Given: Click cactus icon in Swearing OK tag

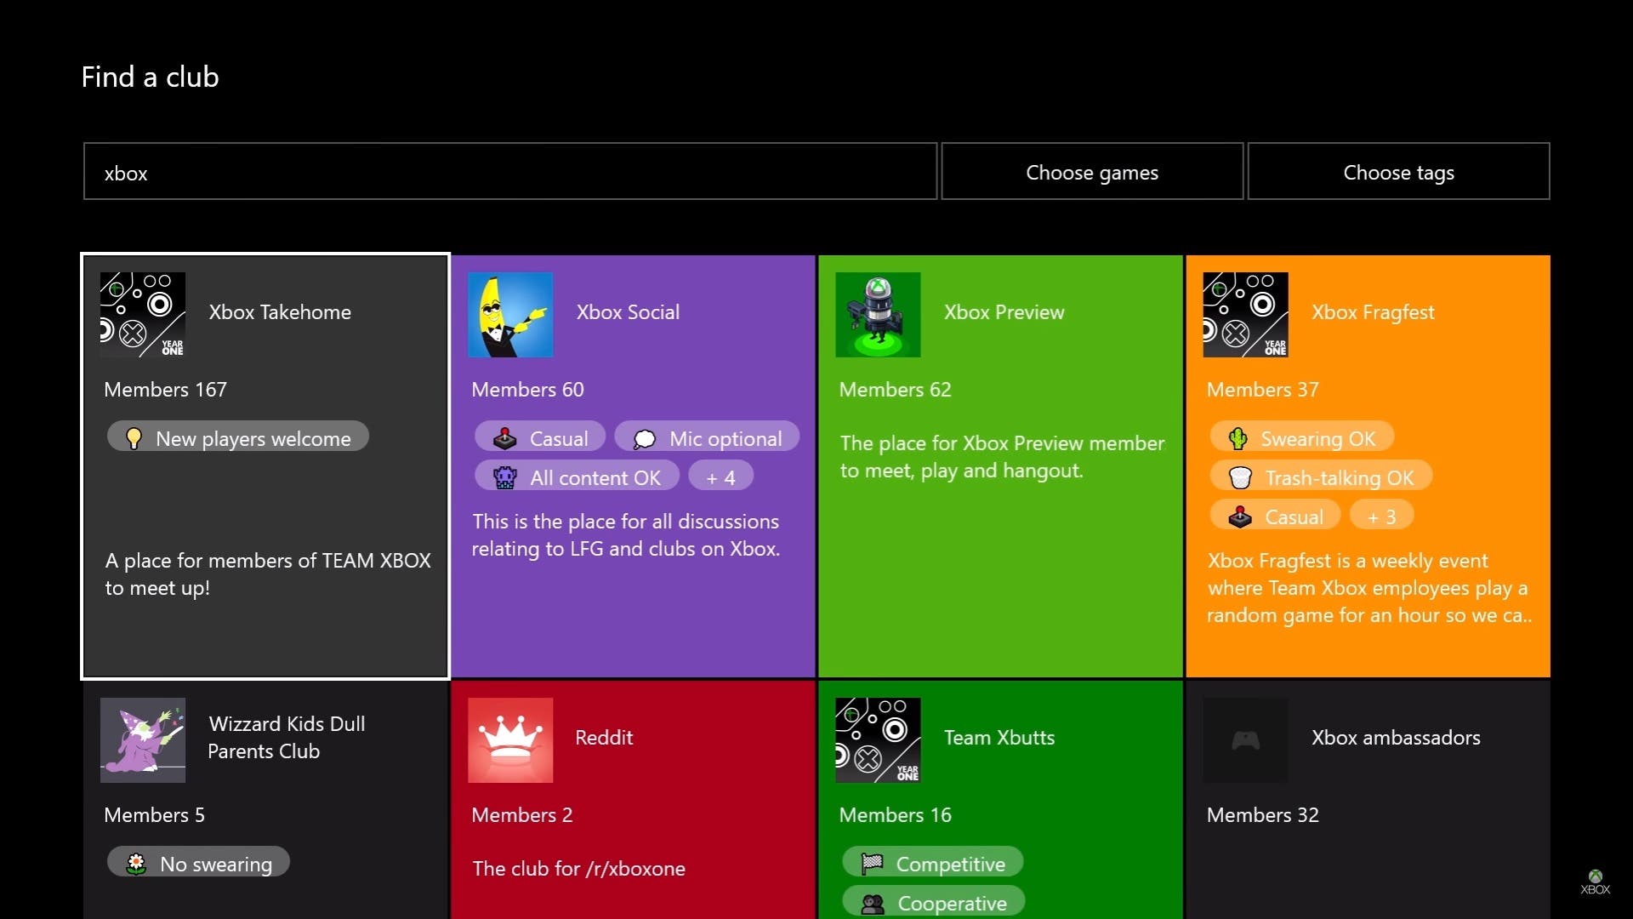Looking at the screenshot, I should coord(1238,438).
